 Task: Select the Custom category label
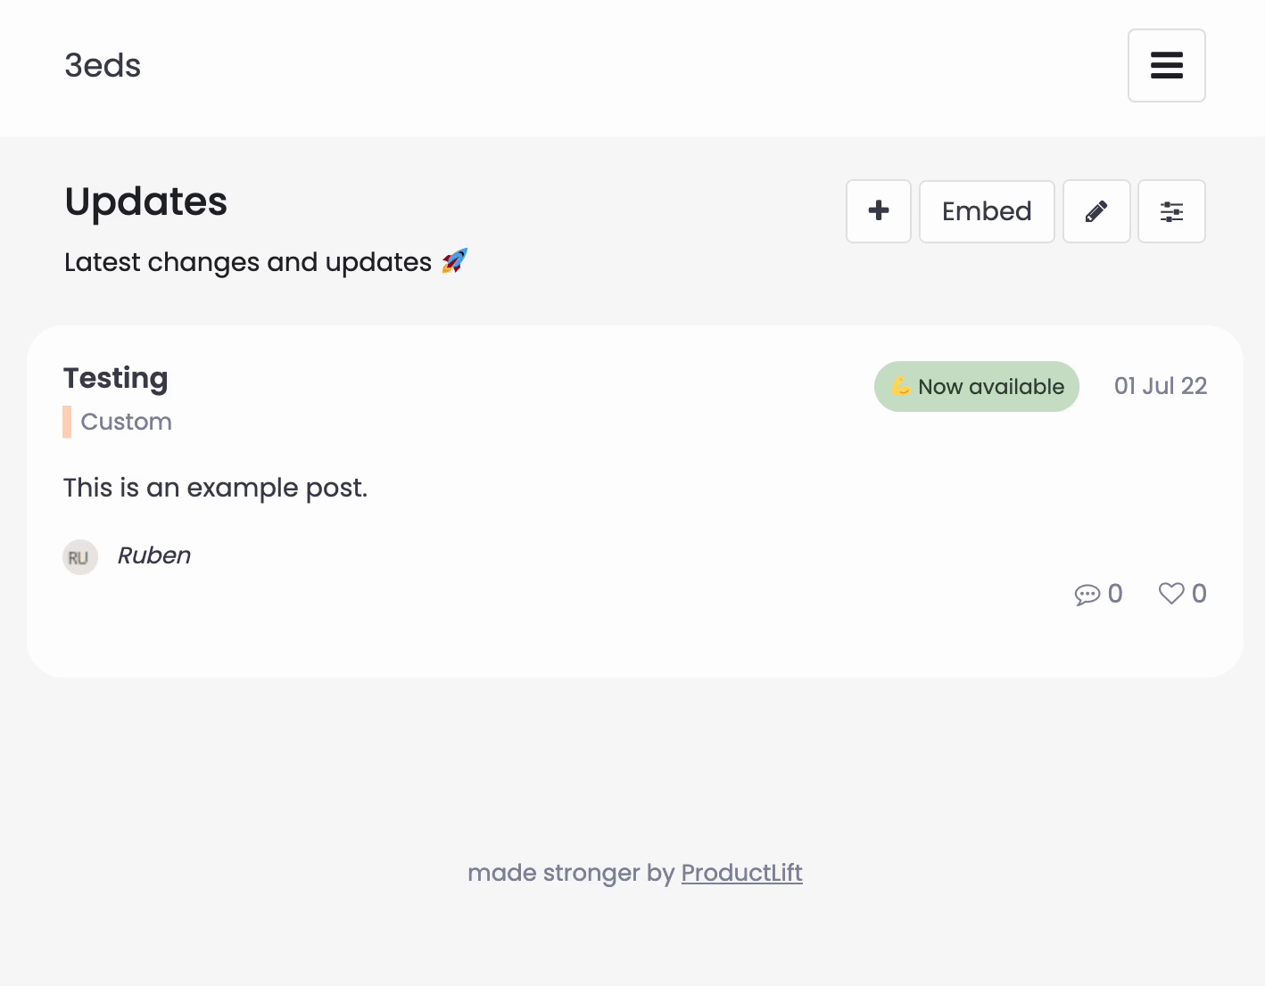[126, 422]
